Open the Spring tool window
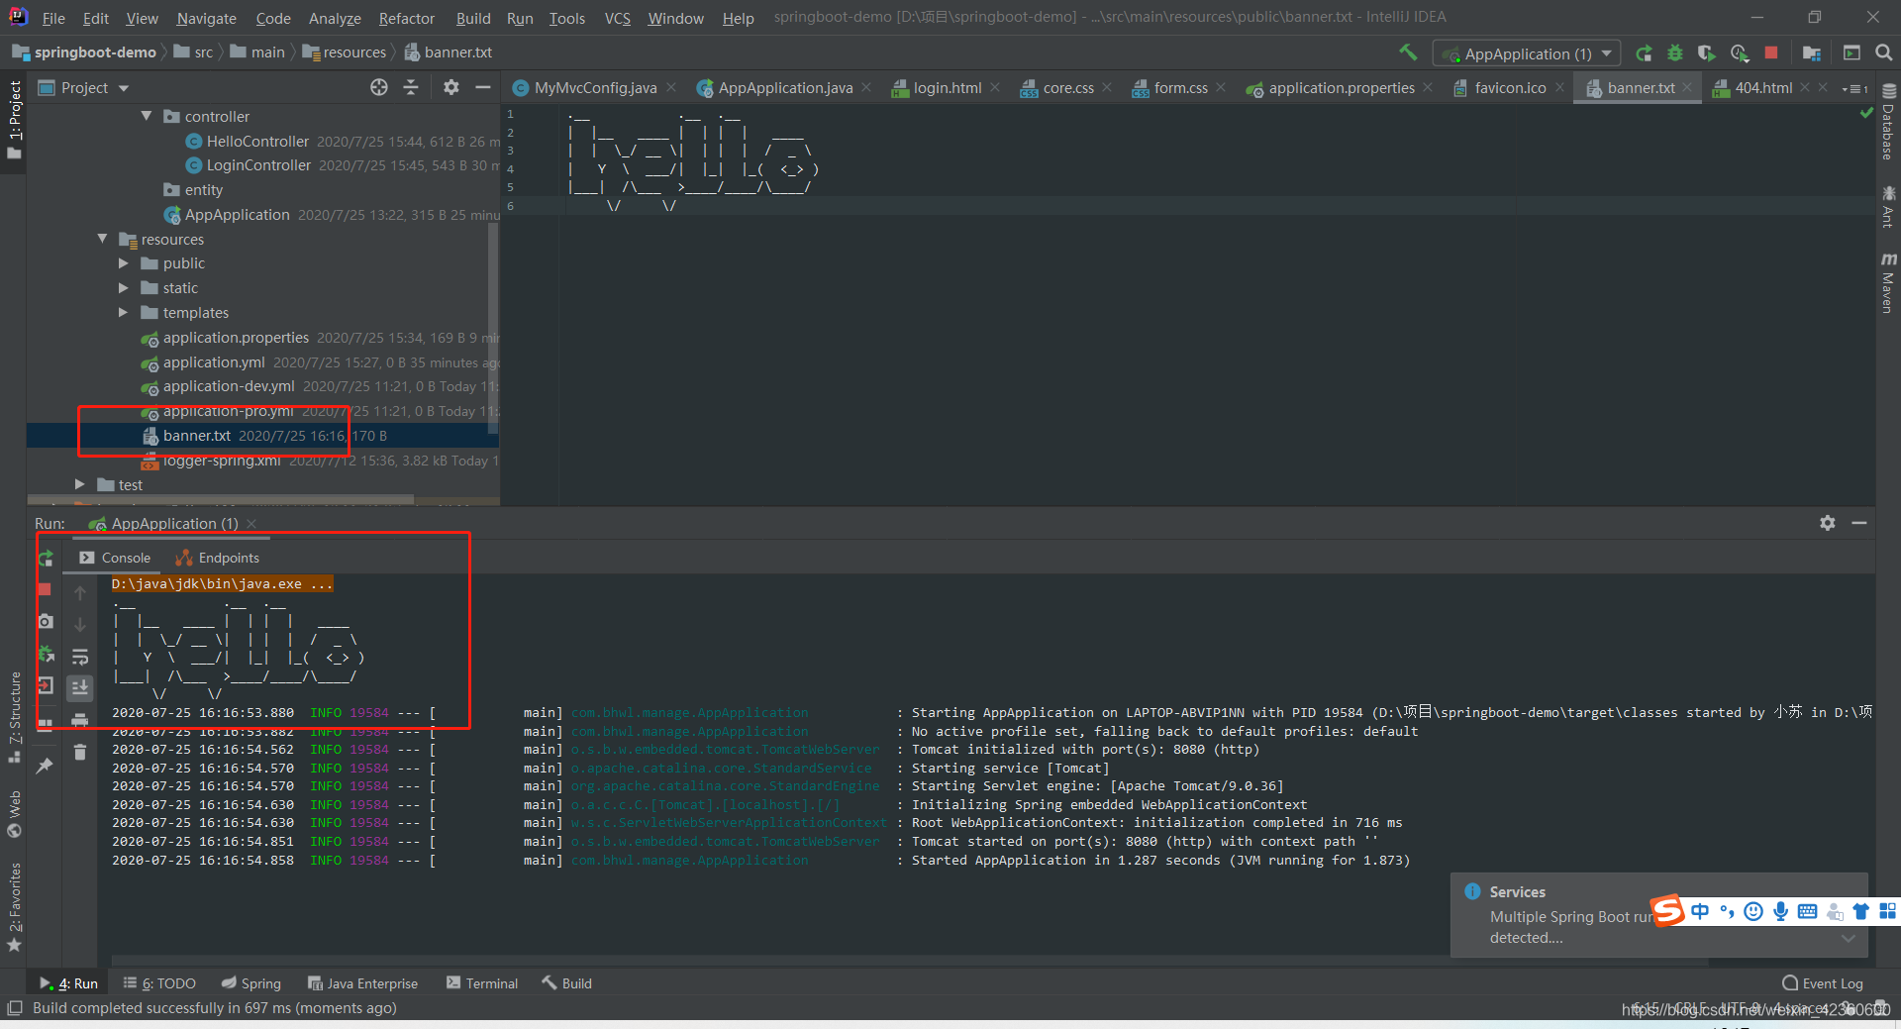Screen dimensions: 1901x1029 251,983
